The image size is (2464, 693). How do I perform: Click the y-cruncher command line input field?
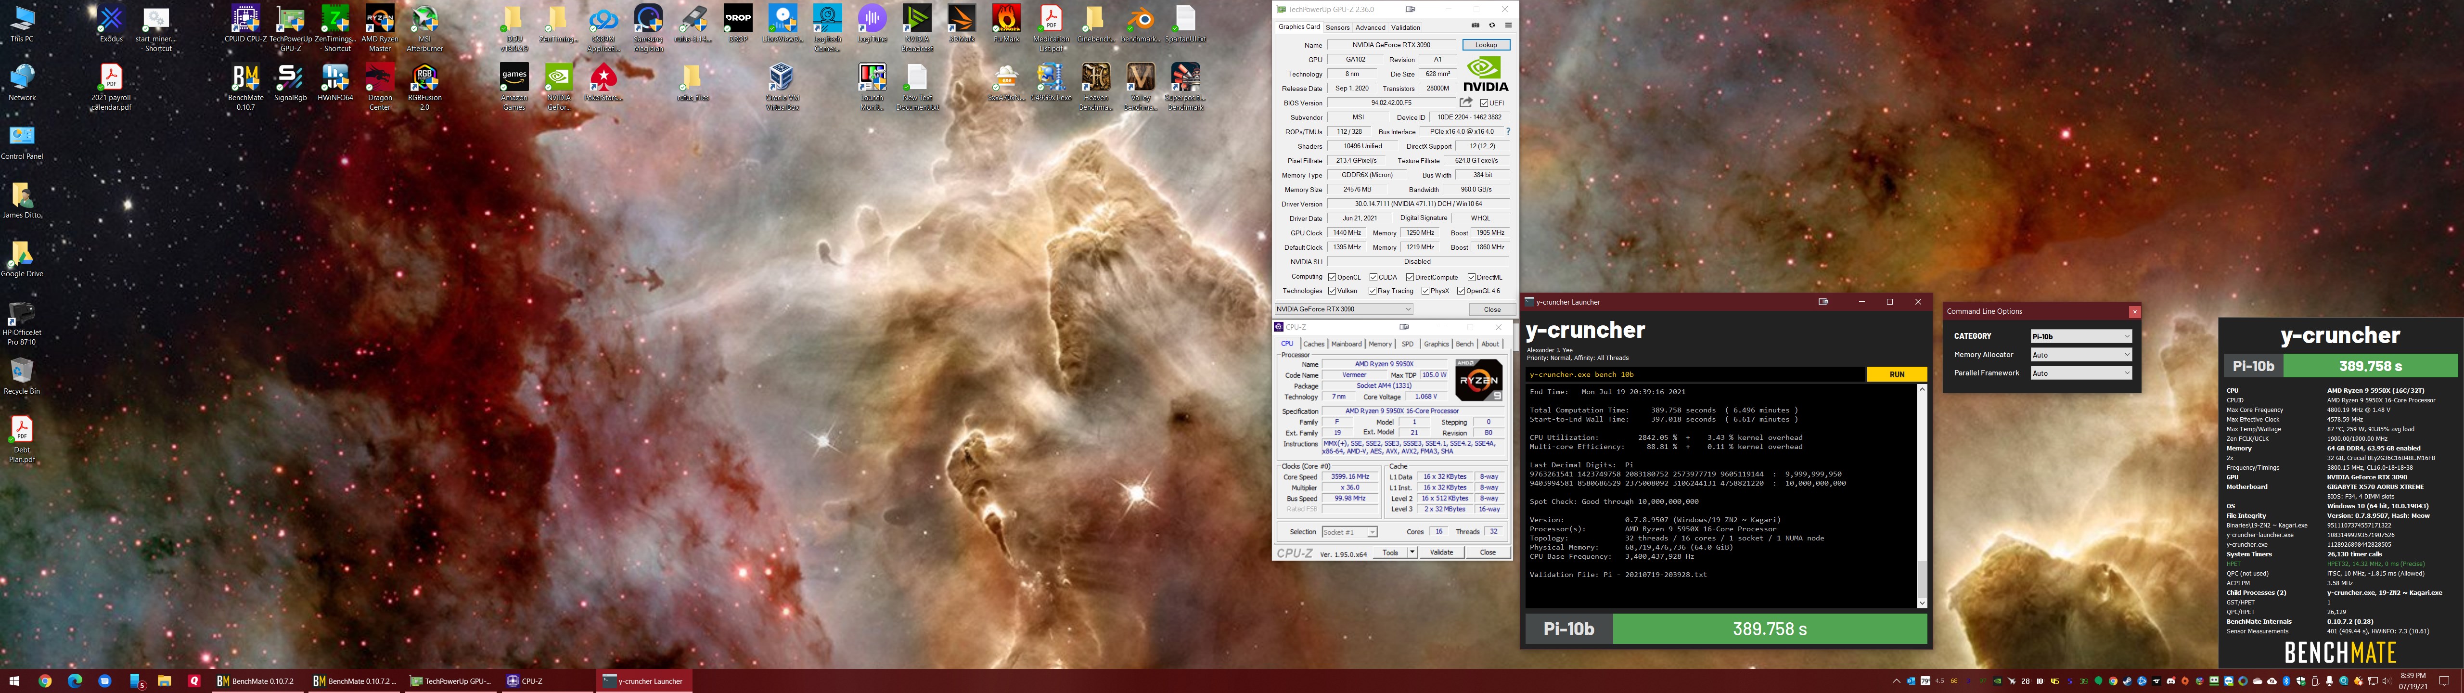coord(1695,374)
